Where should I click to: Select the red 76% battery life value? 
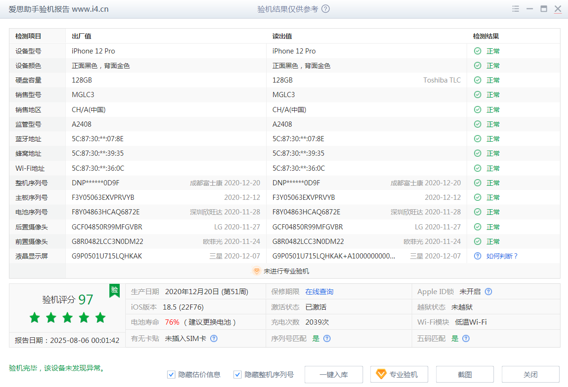(x=172, y=322)
